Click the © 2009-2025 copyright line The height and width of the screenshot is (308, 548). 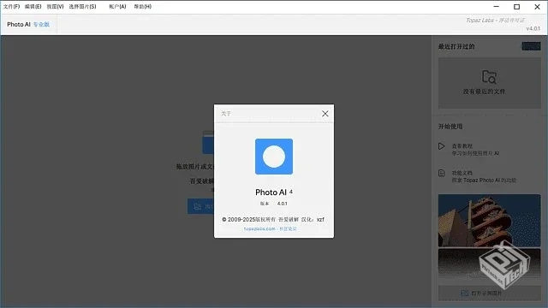(273, 219)
